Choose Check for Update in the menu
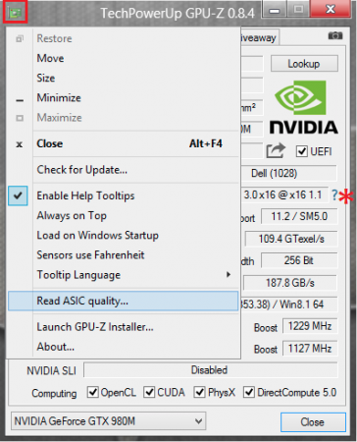This screenshot has width=357, height=442. tap(124, 170)
